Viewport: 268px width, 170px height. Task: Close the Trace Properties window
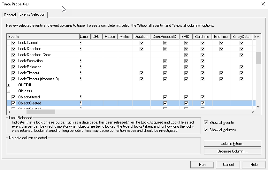click(263, 4)
